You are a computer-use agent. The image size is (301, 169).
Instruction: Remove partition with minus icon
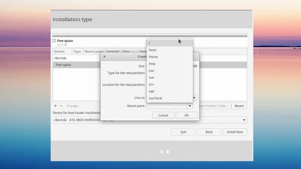(x=61, y=106)
